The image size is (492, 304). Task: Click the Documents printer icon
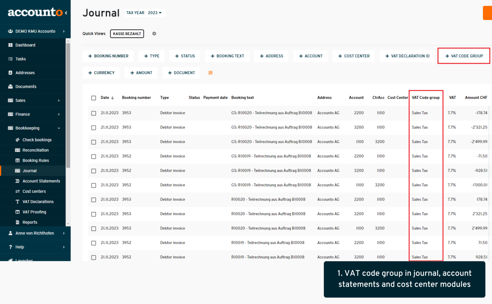coord(11,87)
